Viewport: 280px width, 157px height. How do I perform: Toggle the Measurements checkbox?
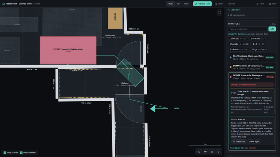(21, 152)
